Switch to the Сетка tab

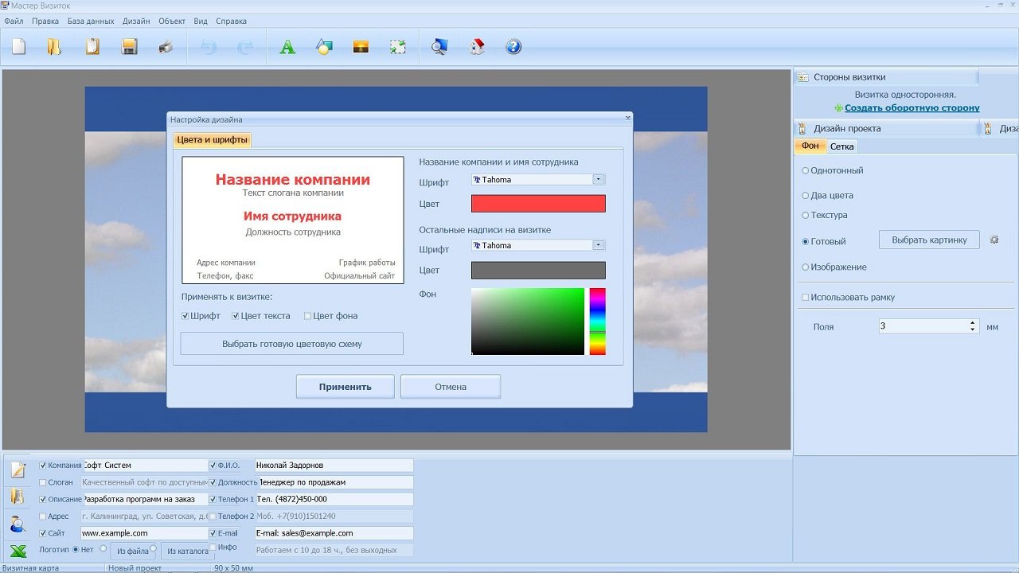[x=841, y=146]
